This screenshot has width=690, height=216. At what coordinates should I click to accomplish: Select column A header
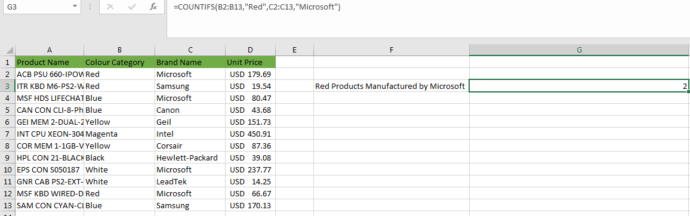point(50,50)
